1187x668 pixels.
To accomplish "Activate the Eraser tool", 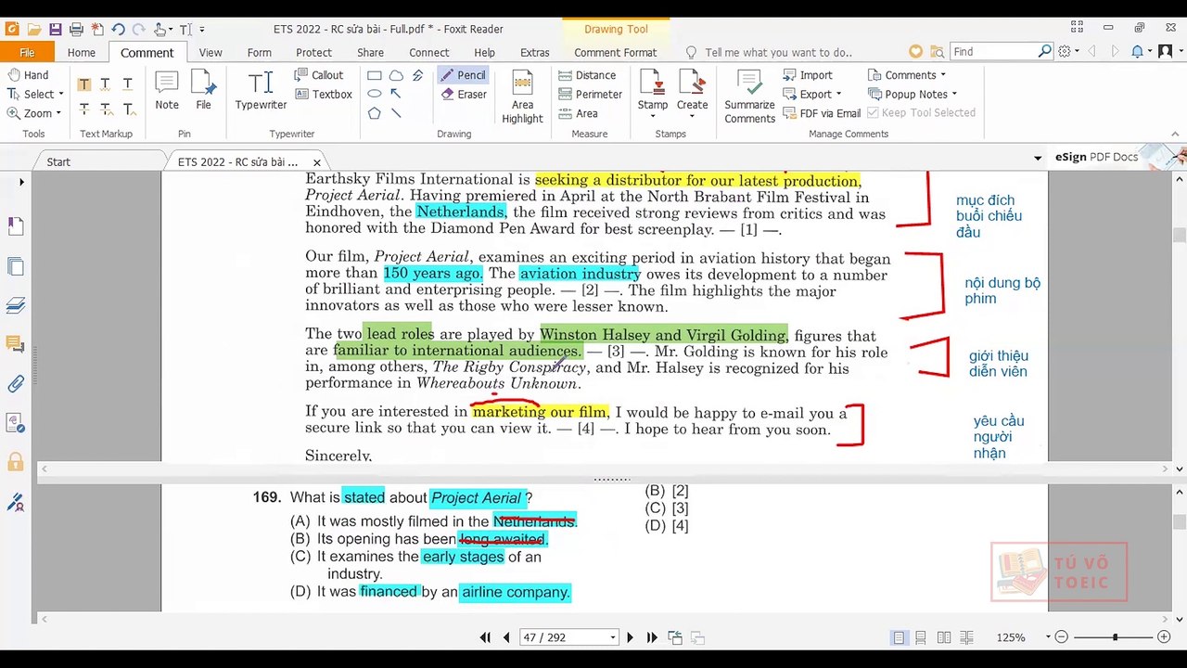I will [x=464, y=95].
